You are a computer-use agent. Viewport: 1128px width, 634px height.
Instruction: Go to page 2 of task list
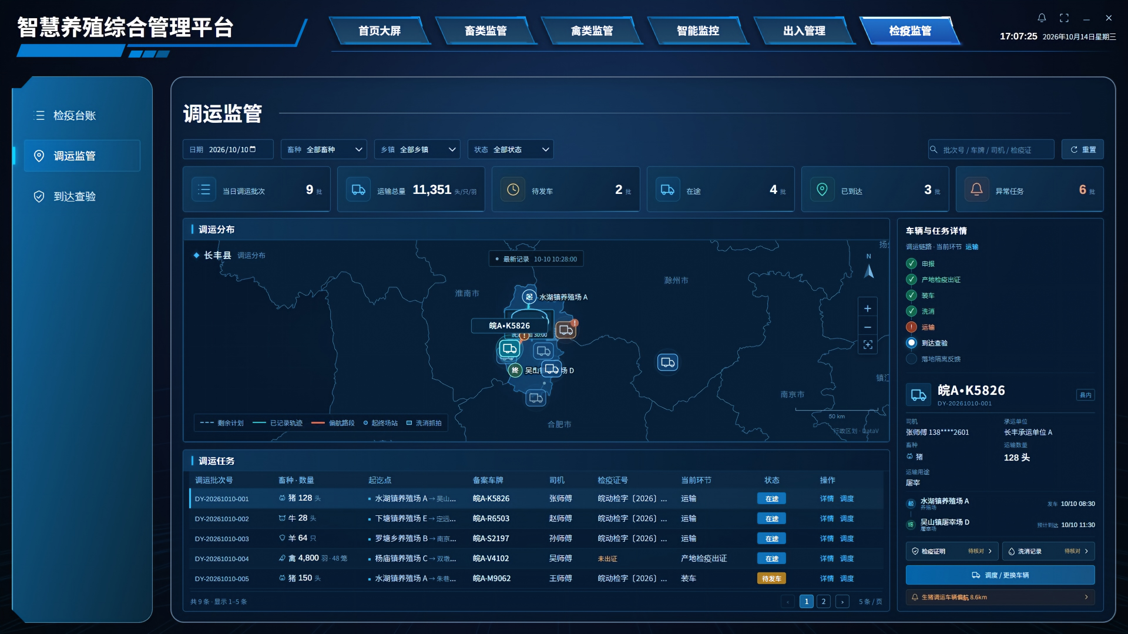[x=824, y=601]
